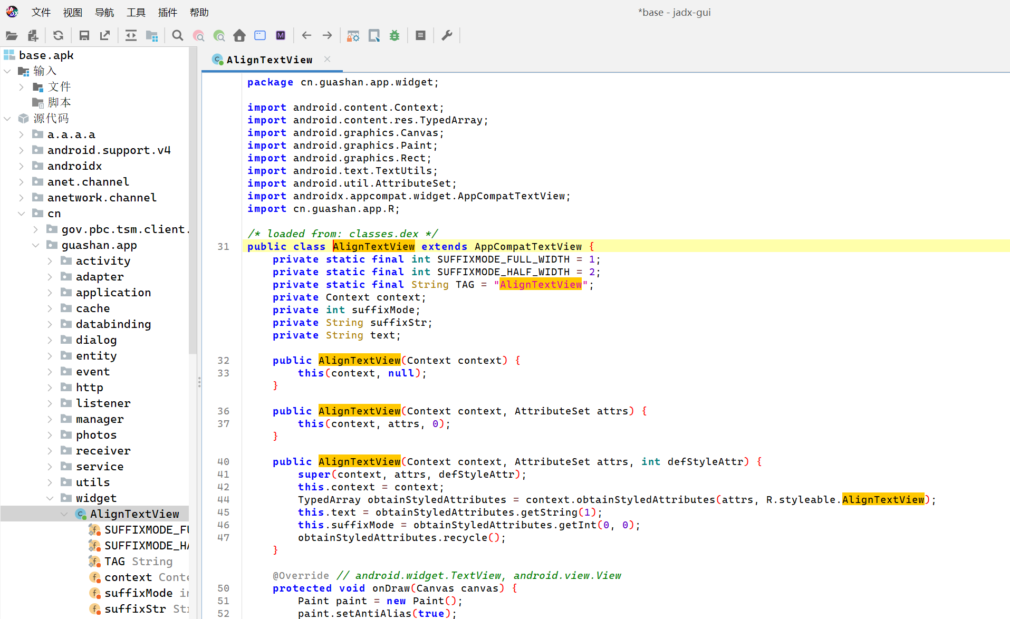This screenshot has height=619, width=1010.
Task: Close the AlignTextView tab
Action: [x=327, y=59]
